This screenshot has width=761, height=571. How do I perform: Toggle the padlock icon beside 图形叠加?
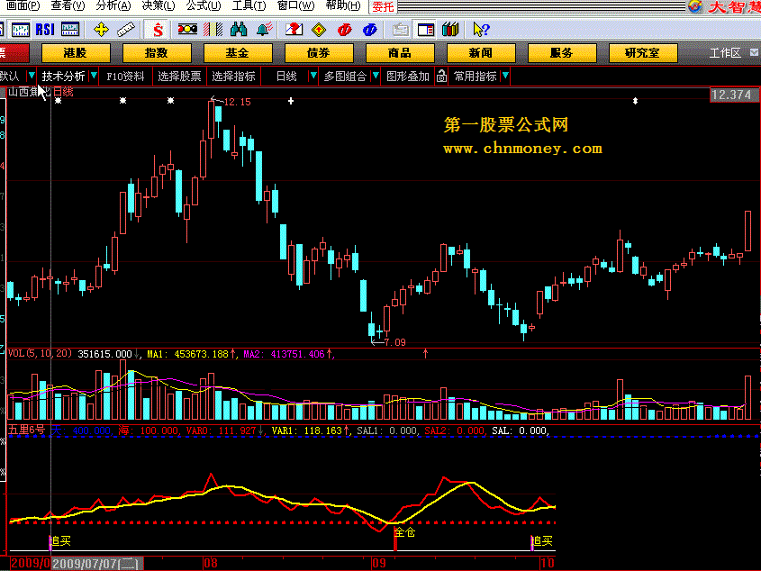coord(441,77)
